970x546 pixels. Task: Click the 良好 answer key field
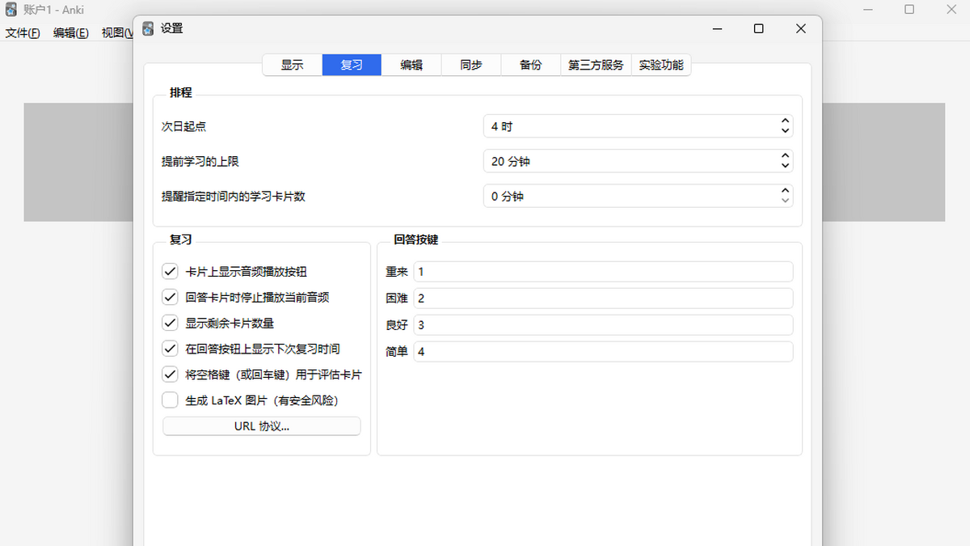(x=603, y=325)
